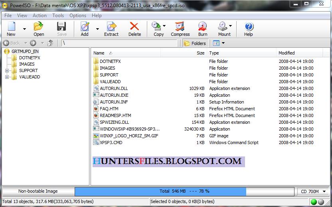Click the Total 546 MB capacity bar

point(184,191)
